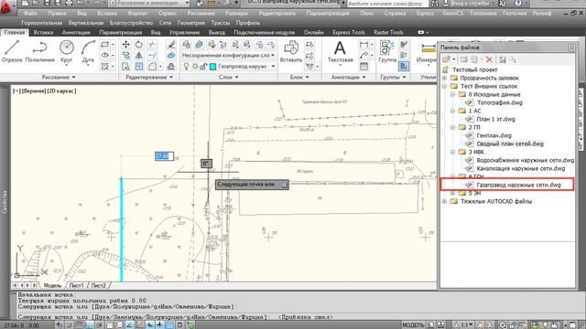Click the Группа group tool
The height and width of the screenshot is (329, 586).
coord(387,51)
